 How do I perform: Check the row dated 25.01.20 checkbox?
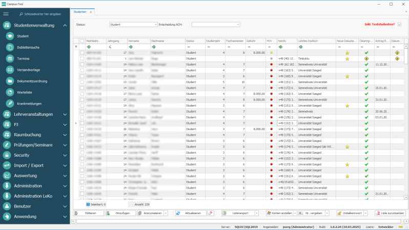click(82, 88)
